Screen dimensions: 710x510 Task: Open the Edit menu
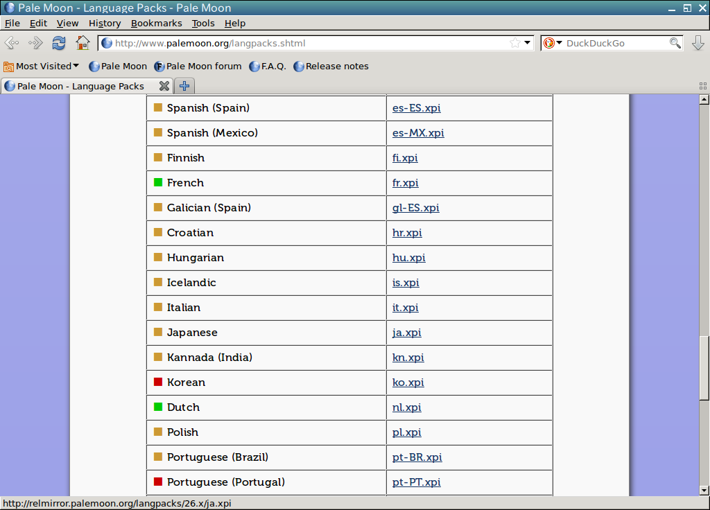pyautogui.click(x=39, y=23)
